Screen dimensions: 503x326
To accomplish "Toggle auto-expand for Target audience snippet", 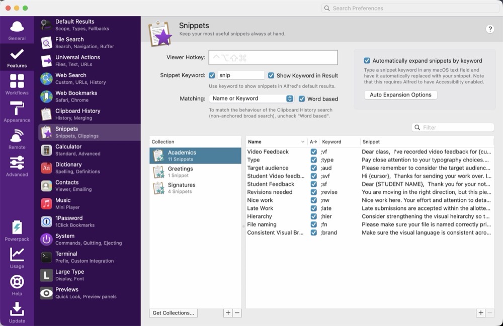I will point(314,168).
